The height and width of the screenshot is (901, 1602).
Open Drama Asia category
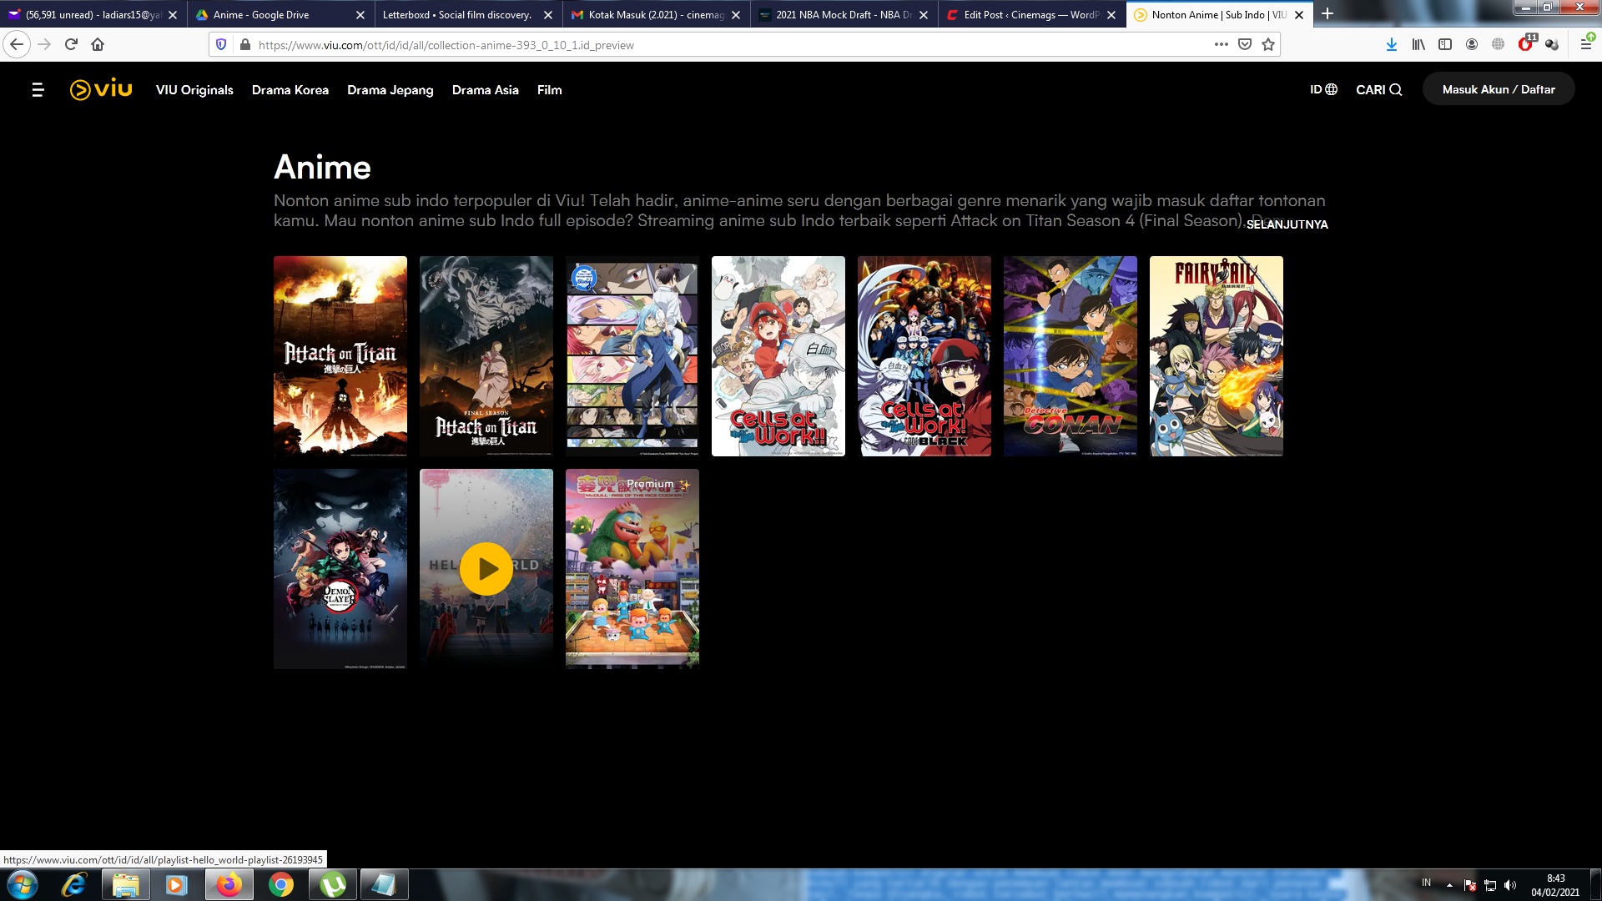(x=486, y=89)
